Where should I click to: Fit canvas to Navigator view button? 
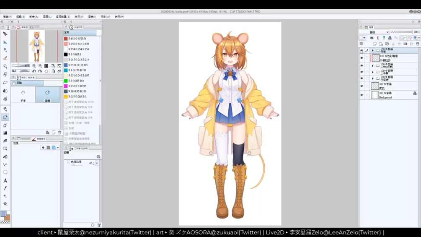(x=46, y=66)
